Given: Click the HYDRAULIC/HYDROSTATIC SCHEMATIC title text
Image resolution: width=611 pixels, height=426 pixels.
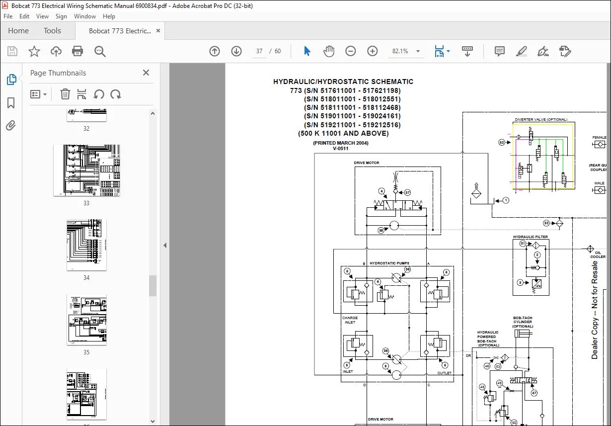Looking at the screenshot, I should pos(343,82).
